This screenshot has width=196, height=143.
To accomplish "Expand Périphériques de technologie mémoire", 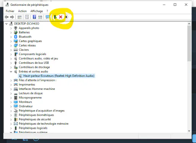I will tap(11, 124).
